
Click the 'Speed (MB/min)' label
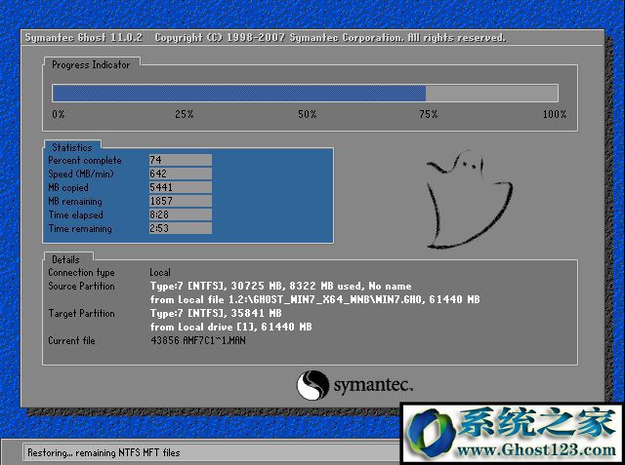point(81,174)
